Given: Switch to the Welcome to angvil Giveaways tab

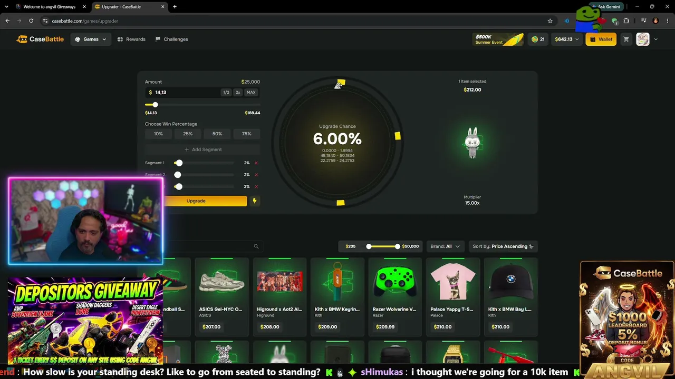Looking at the screenshot, I should point(50,7).
